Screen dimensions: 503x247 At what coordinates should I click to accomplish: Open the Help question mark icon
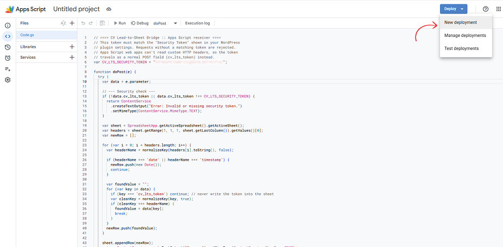pos(486,9)
